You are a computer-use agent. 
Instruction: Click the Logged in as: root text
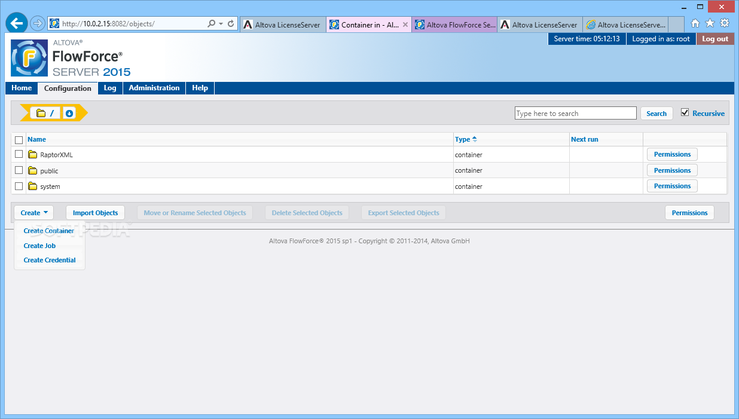661,39
